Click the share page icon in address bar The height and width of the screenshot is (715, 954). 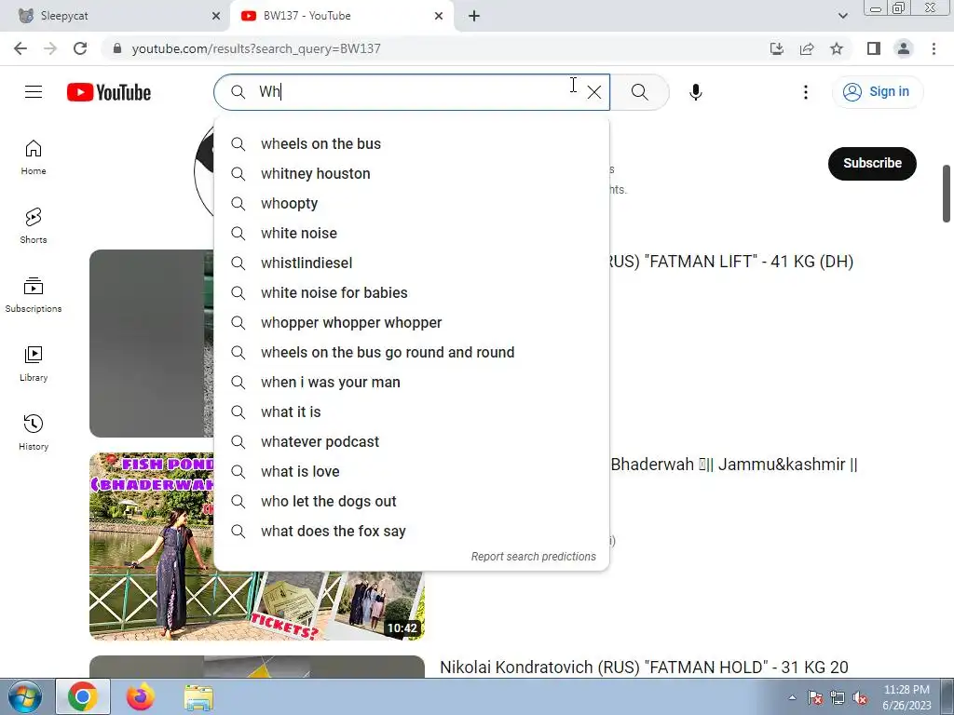(807, 48)
